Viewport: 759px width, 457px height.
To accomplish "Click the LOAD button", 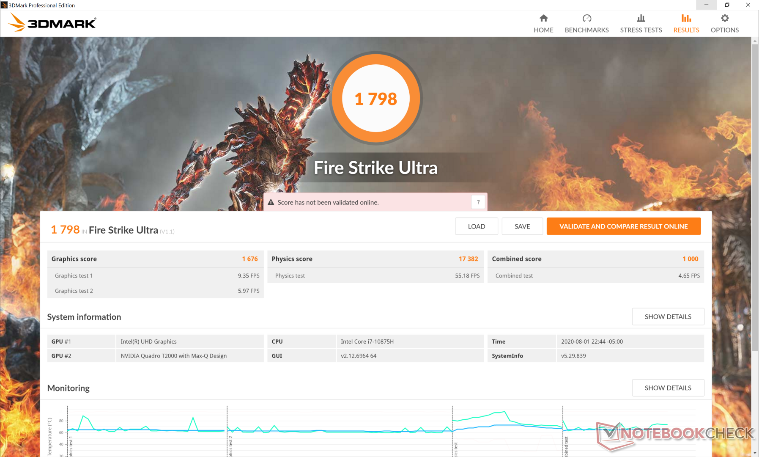I will [477, 226].
